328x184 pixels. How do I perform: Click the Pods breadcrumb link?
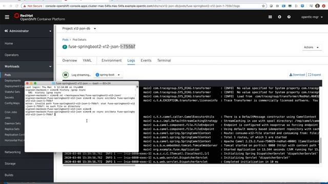pos(65,40)
